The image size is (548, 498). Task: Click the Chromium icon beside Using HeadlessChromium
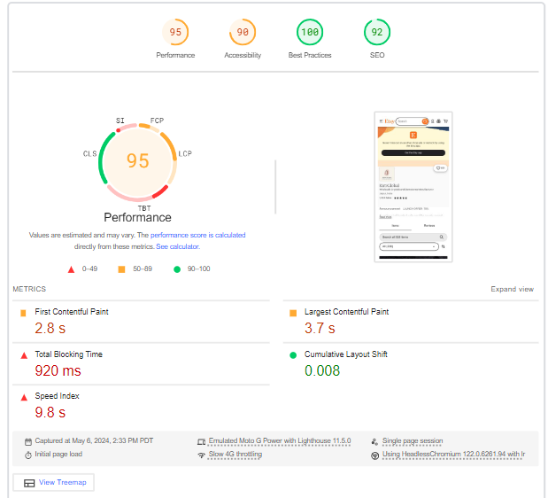click(374, 455)
